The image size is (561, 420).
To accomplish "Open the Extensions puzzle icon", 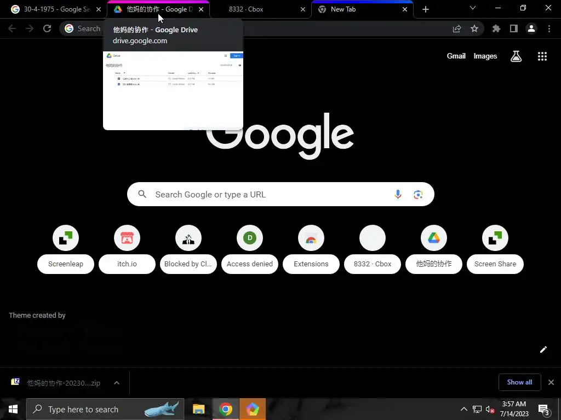I will (496, 28).
